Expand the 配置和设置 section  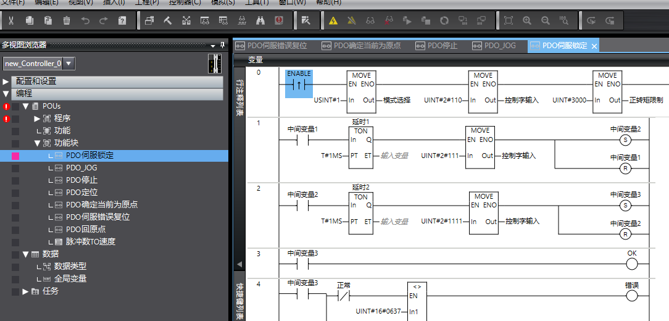pos(6,81)
